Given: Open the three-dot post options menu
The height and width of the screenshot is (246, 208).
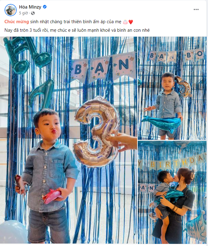Looking at the screenshot, I should (x=196, y=9).
